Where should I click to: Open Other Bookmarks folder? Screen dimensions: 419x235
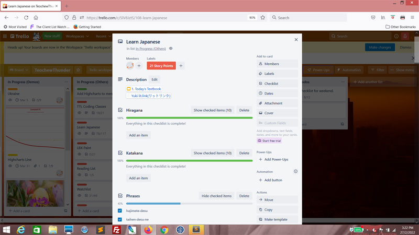401,27
